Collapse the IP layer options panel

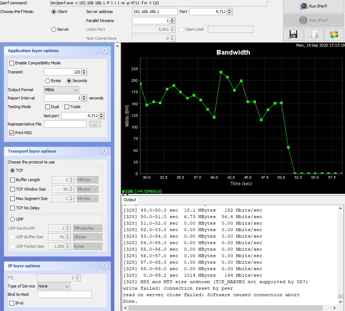click(x=105, y=266)
